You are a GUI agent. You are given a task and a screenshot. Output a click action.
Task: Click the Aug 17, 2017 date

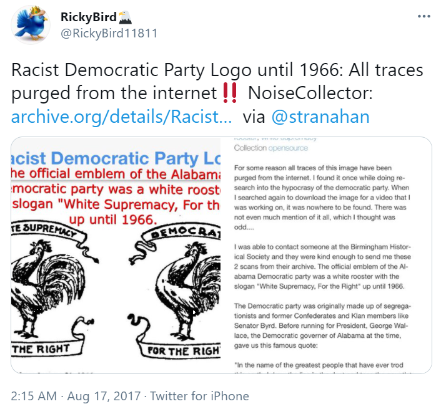(104, 396)
